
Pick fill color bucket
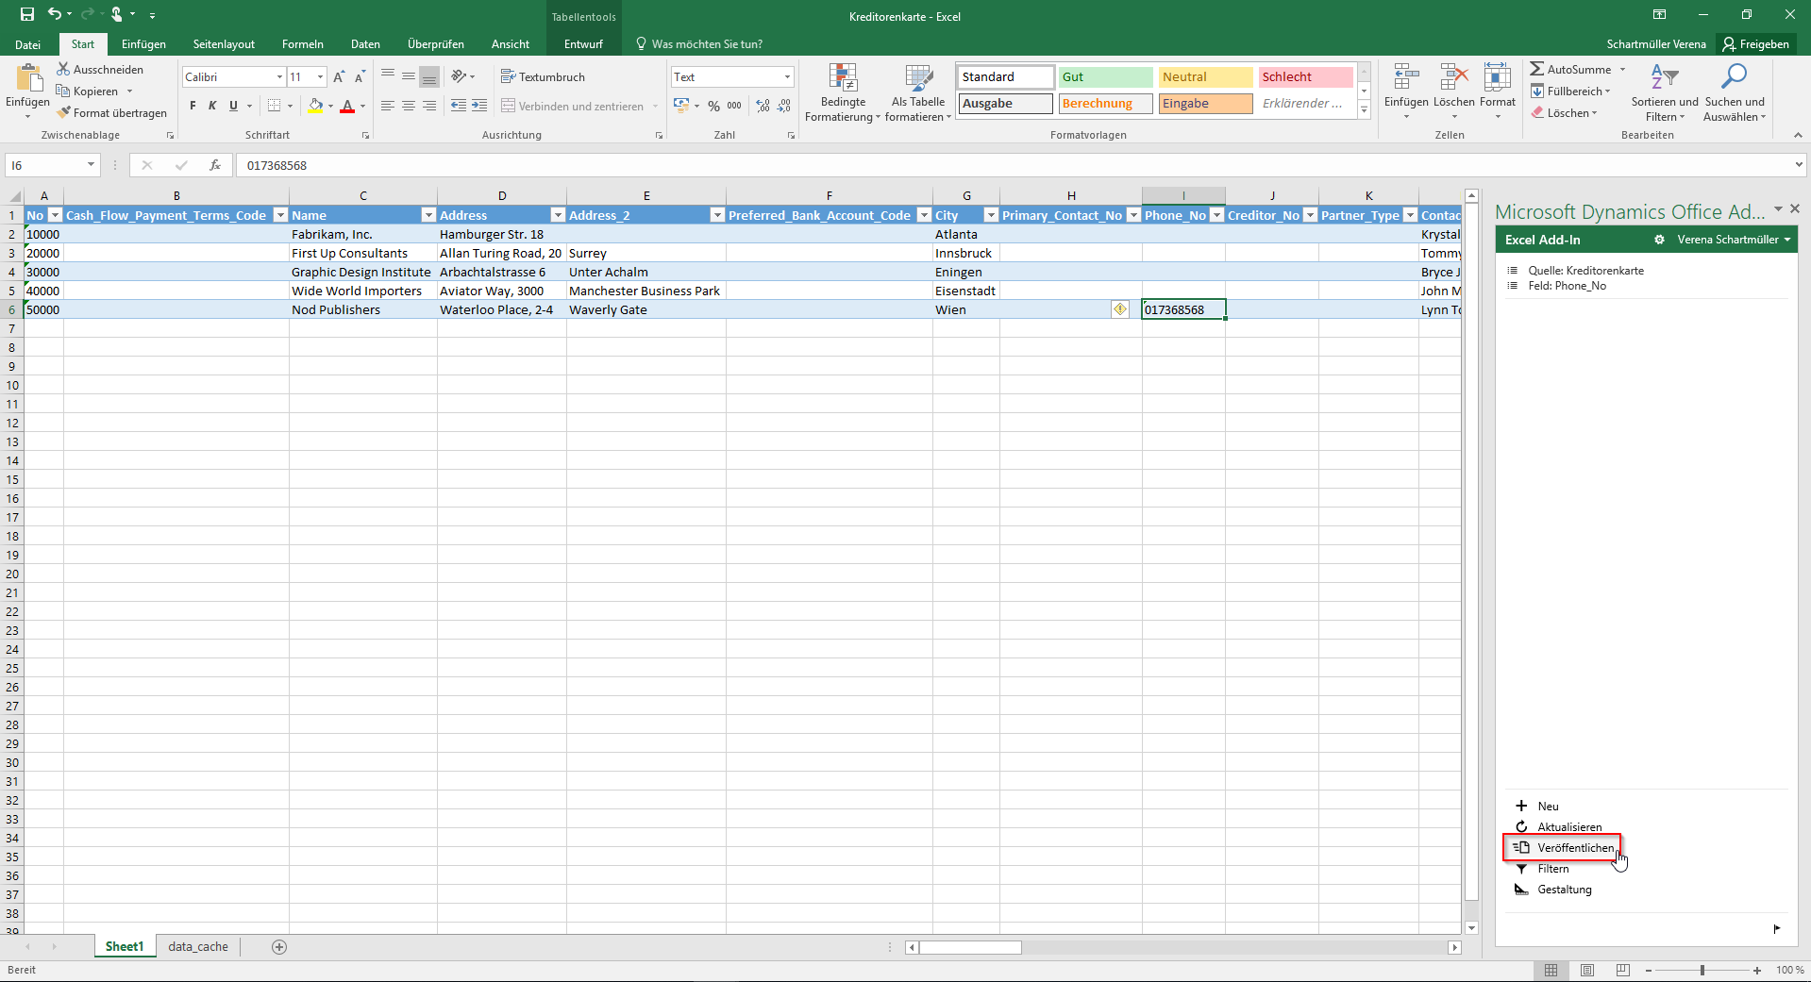pyautogui.click(x=315, y=106)
